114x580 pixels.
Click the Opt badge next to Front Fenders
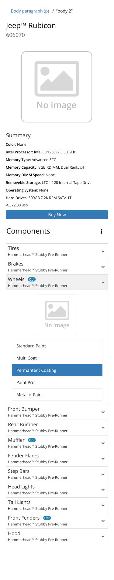click(x=47, y=518)
